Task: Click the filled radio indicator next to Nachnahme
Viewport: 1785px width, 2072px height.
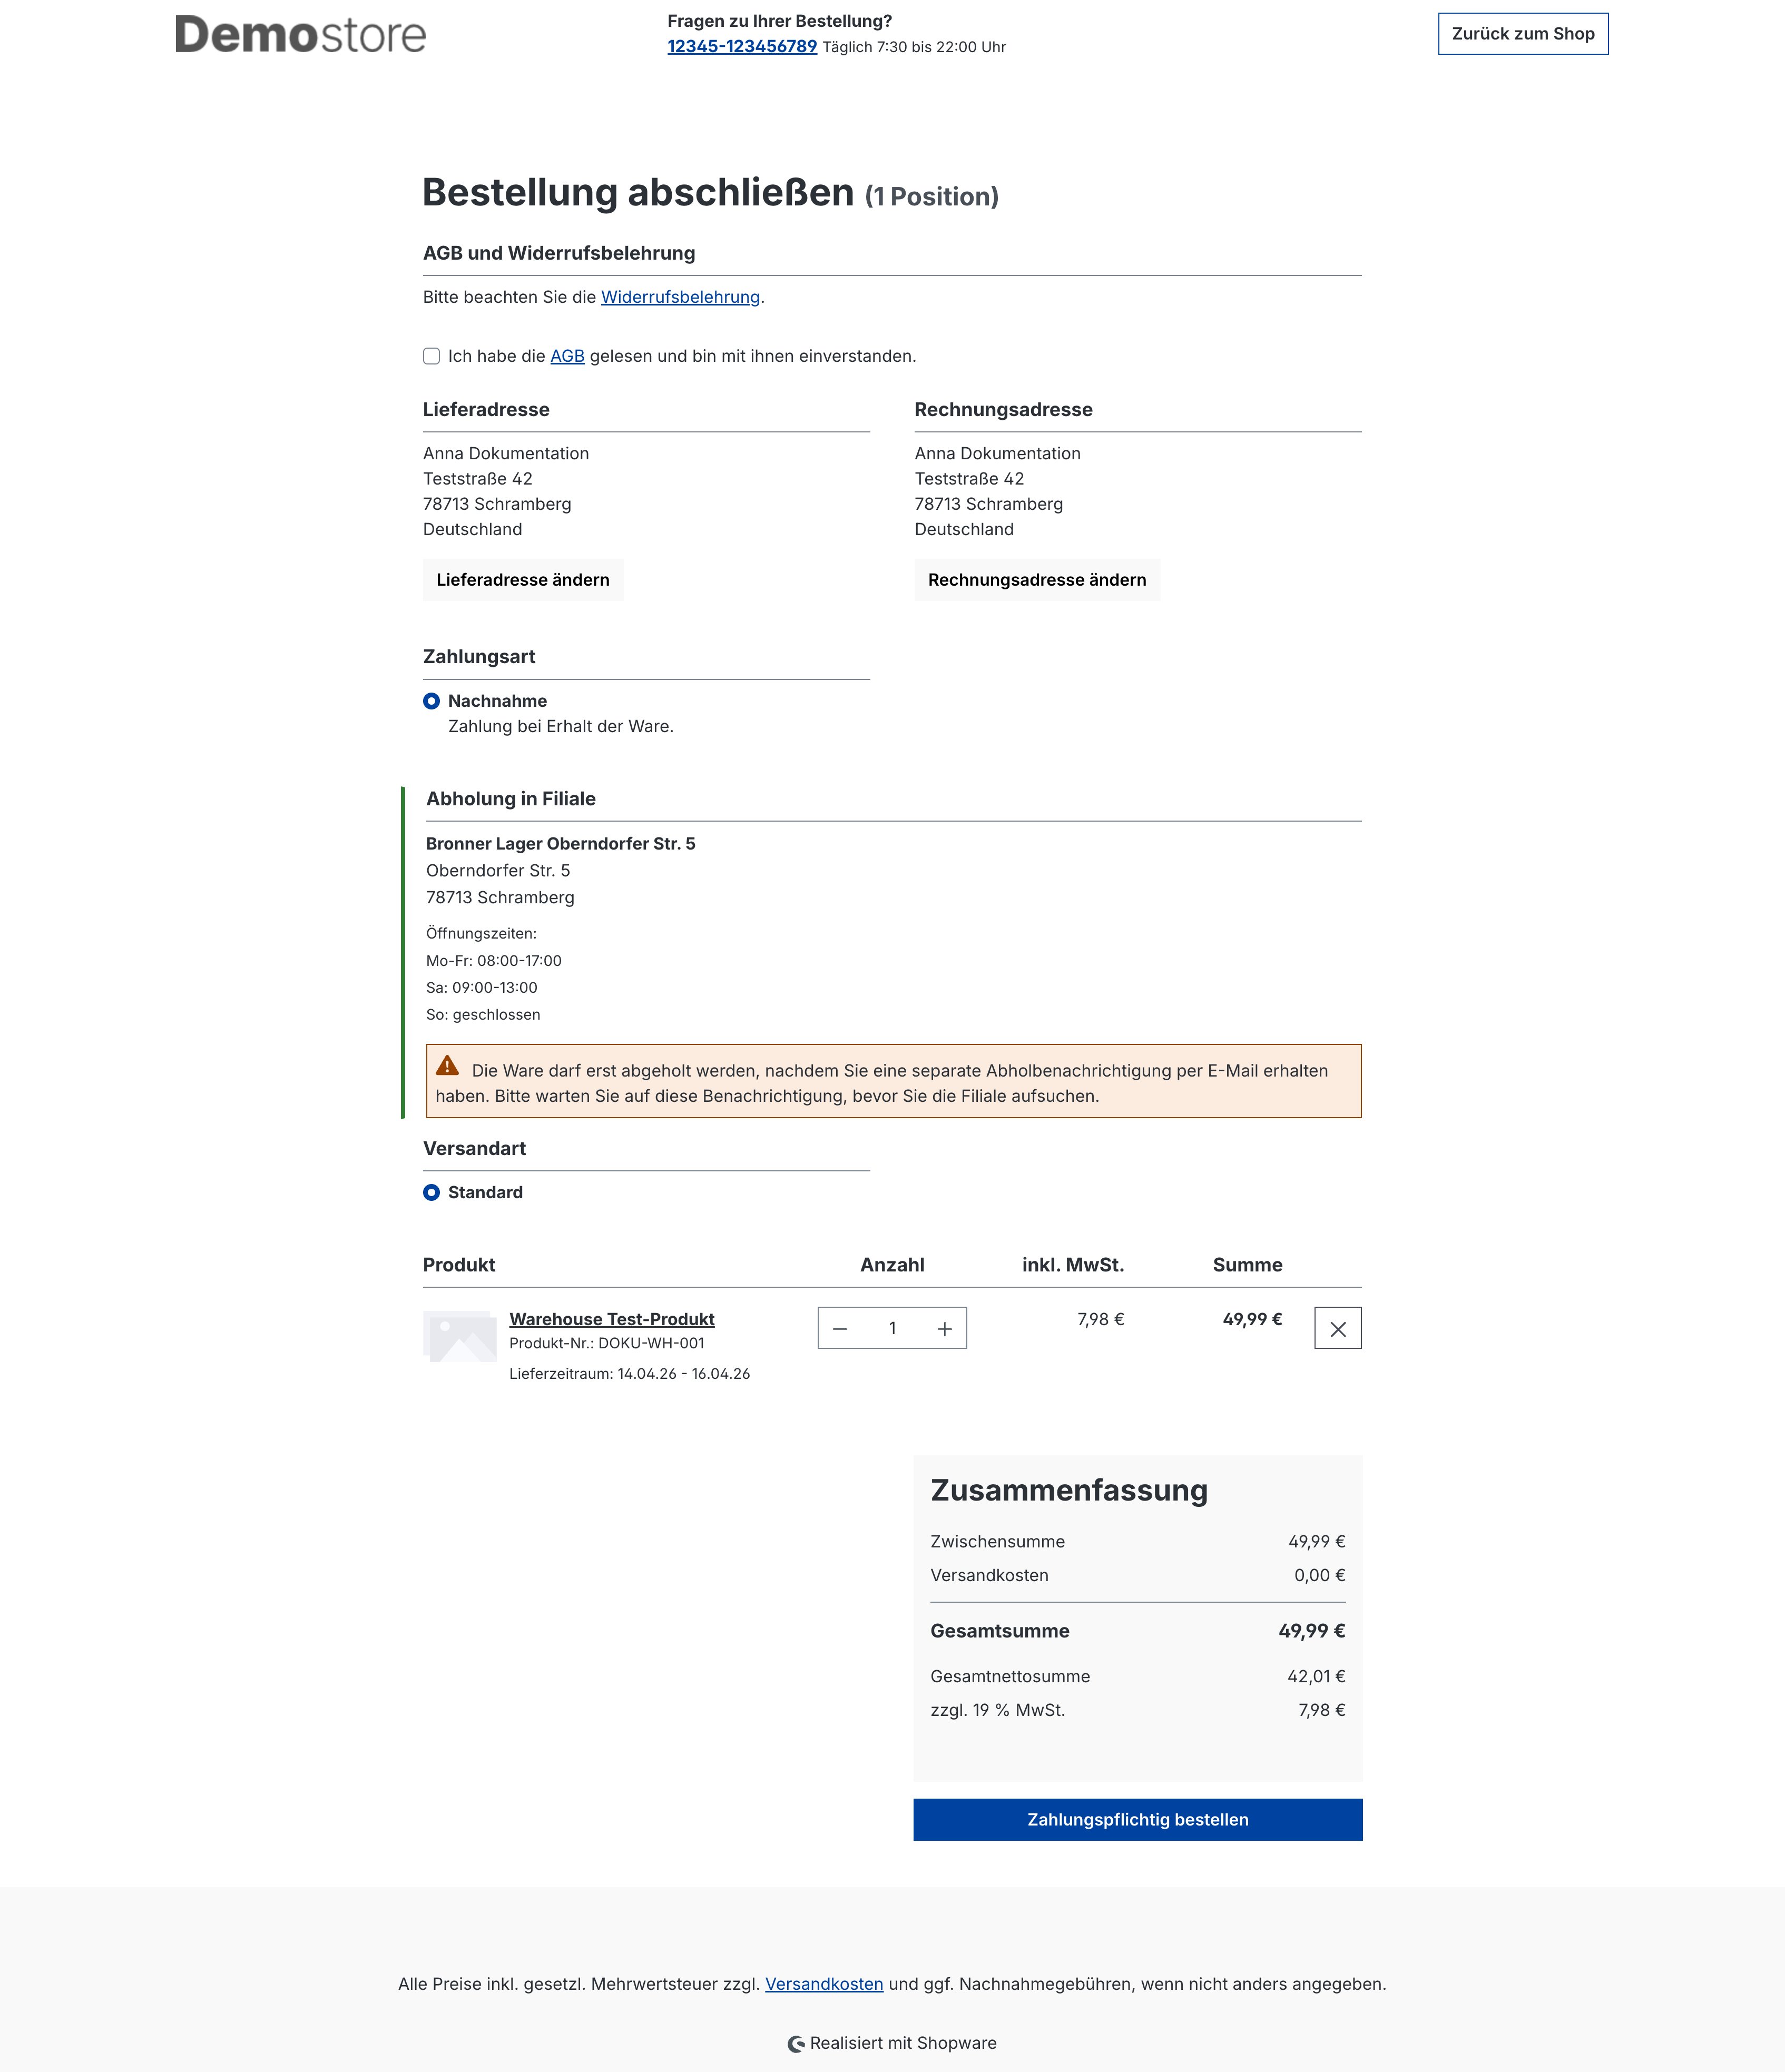Action: pyautogui.click(x=432, y=701)
